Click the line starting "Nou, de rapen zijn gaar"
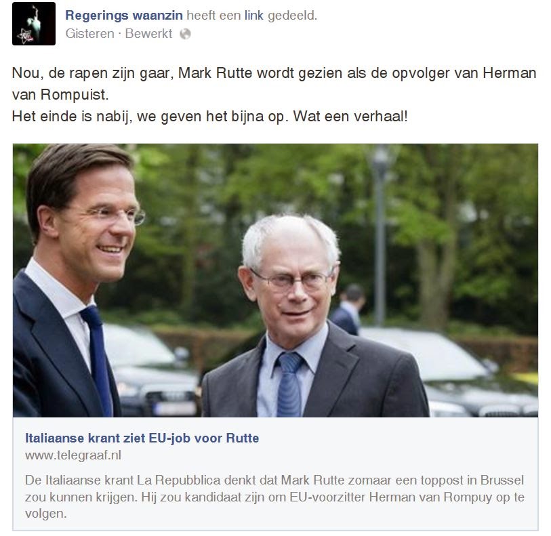551x536 pixels. (x=274, y=73)
